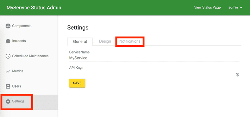
Task: Go to the Incidents text label in sidebar
Action: pos(19,41)
